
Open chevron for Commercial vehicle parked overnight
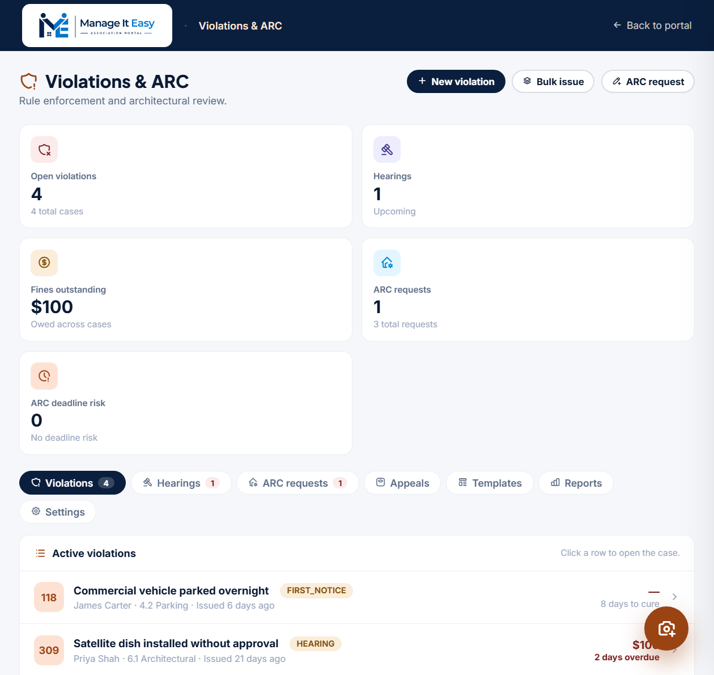pyautogui.click(x=674, y=597)
